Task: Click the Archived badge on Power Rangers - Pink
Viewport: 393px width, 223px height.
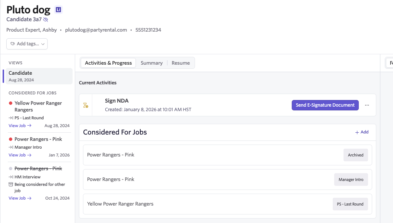Action: click(x=356, y=155)
